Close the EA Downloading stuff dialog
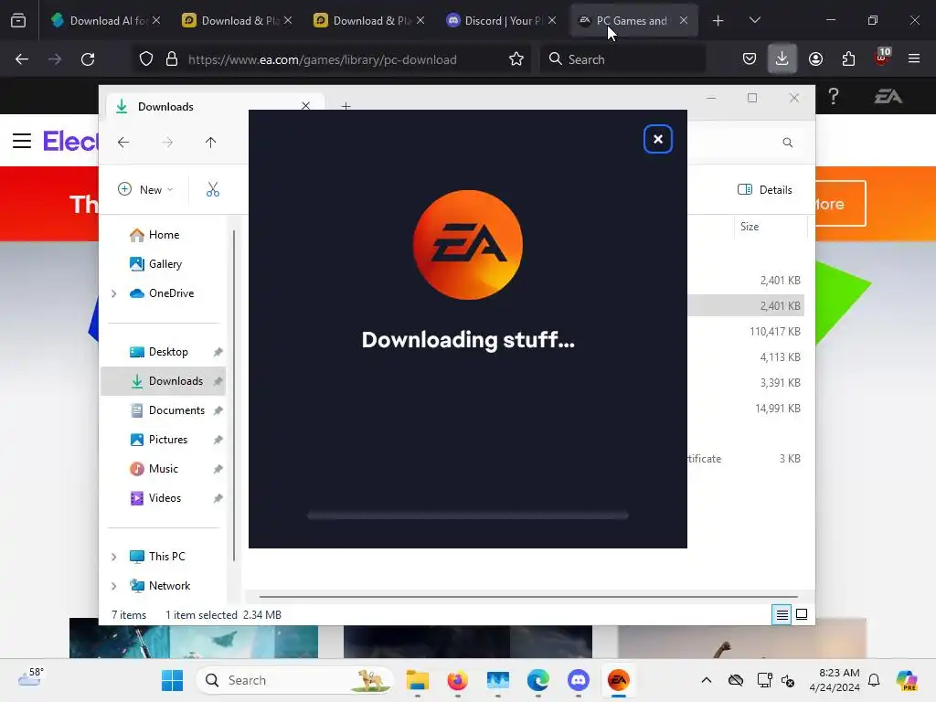The height and width of the screenshot is (702, 936). [658, 139]
